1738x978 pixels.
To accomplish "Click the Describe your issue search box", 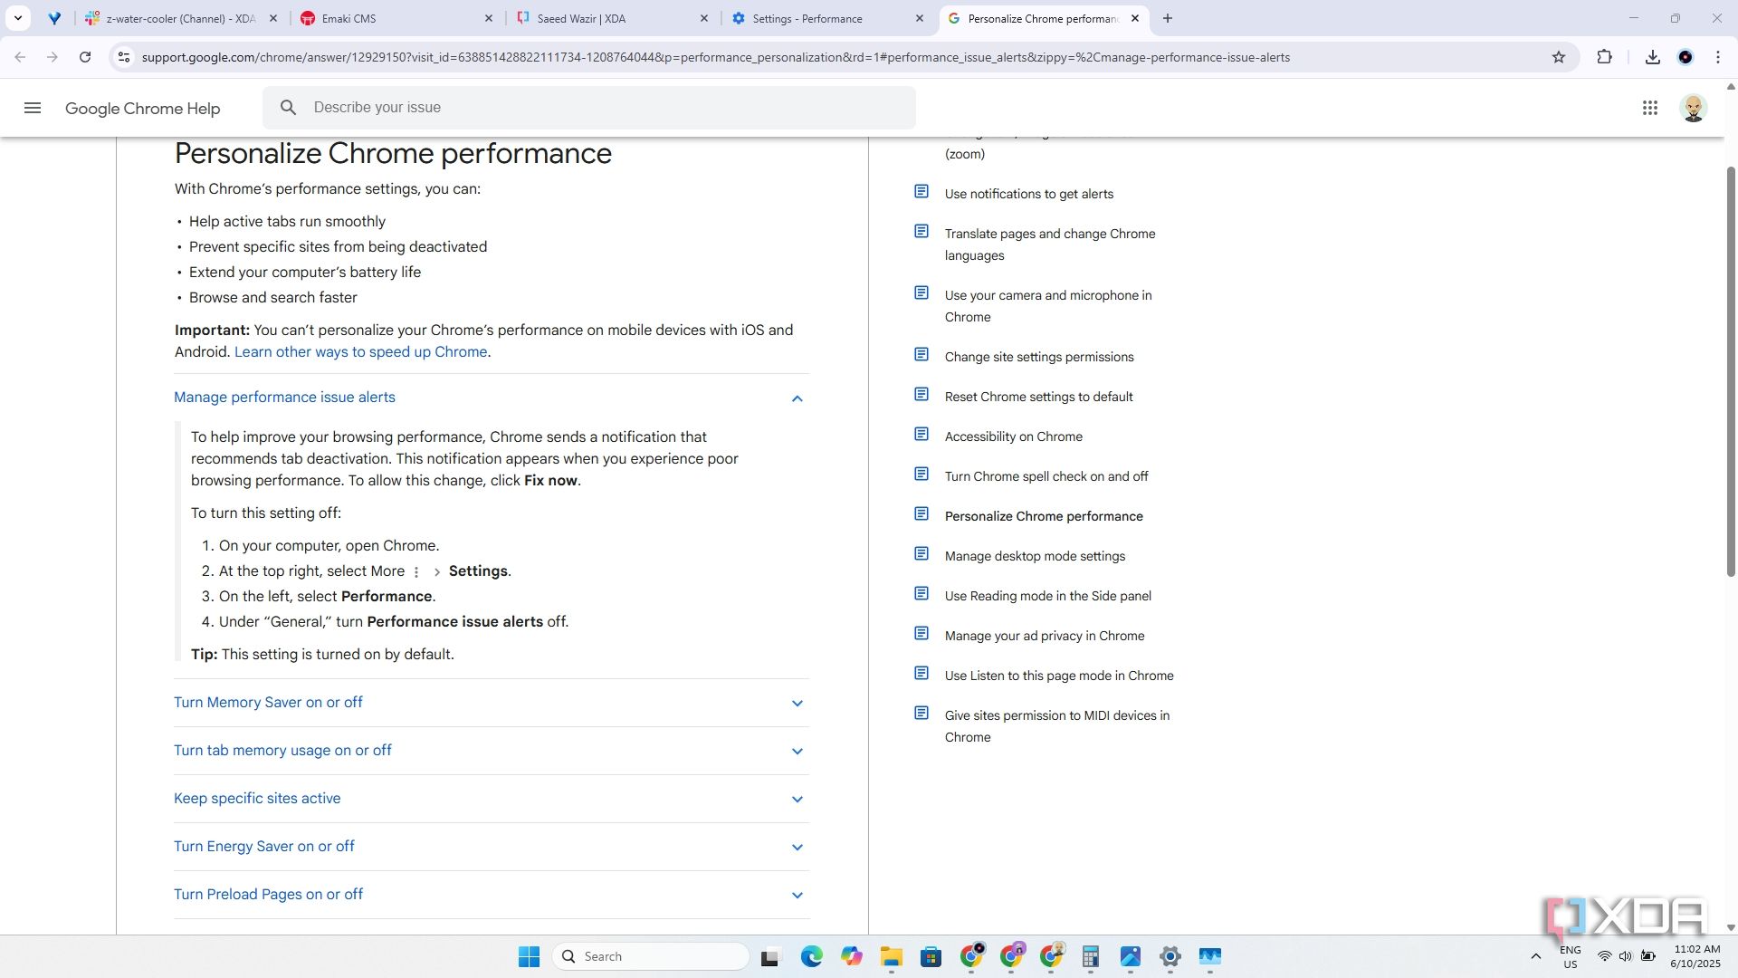I will coord(597,108).
